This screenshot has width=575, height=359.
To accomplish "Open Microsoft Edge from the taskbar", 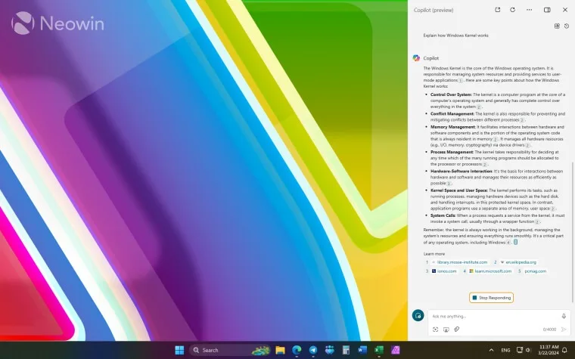I will coord(297,350).
